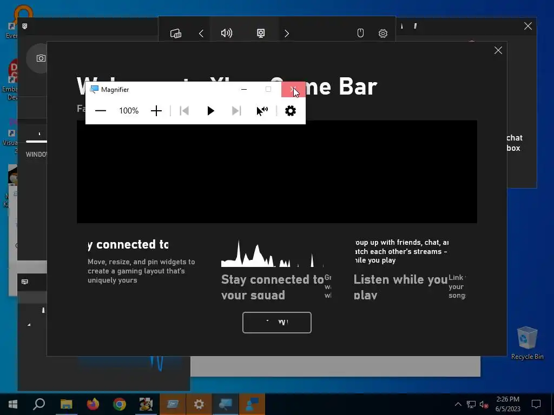The width and height of the screenshot is (554, 415).
Task: Open the Recycle Bin on desktop
Action: [527, 343]
